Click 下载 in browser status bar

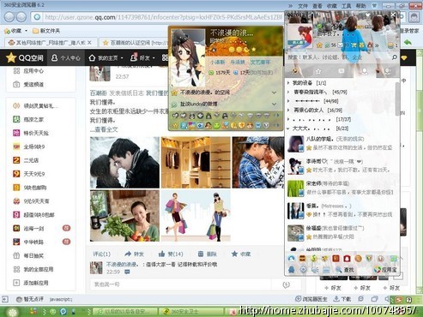coord(342,299)
